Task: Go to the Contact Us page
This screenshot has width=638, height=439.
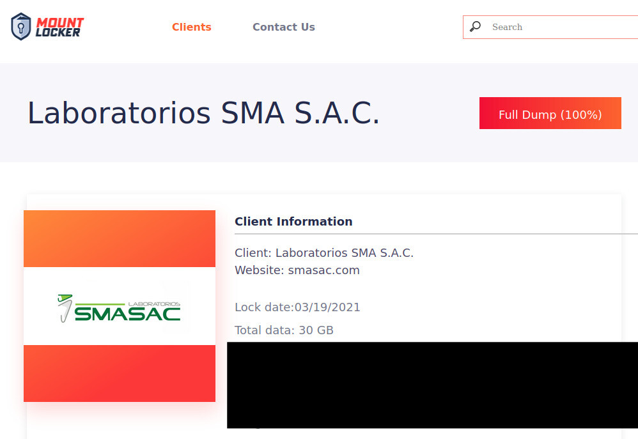Action: (x=284, y=27)
